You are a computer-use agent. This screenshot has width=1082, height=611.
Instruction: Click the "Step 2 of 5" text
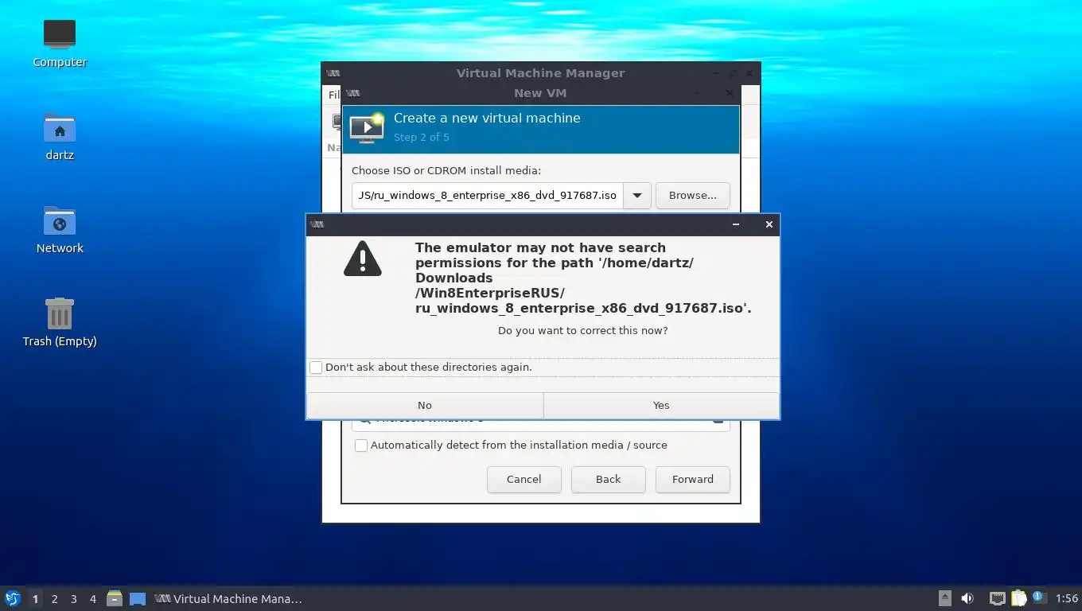pyautogui.click(x=422, y=137)
